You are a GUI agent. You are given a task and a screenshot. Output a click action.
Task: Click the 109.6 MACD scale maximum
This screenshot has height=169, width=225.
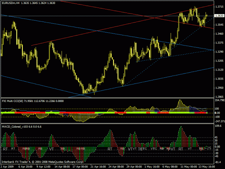(x=218, y=126)
